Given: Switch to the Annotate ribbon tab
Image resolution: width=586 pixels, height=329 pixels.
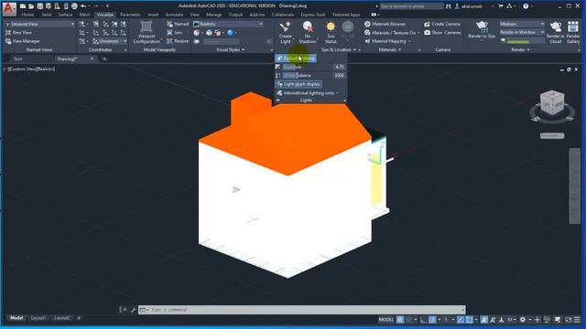Looking at the screenshot, I should click(x=174, y=15).
